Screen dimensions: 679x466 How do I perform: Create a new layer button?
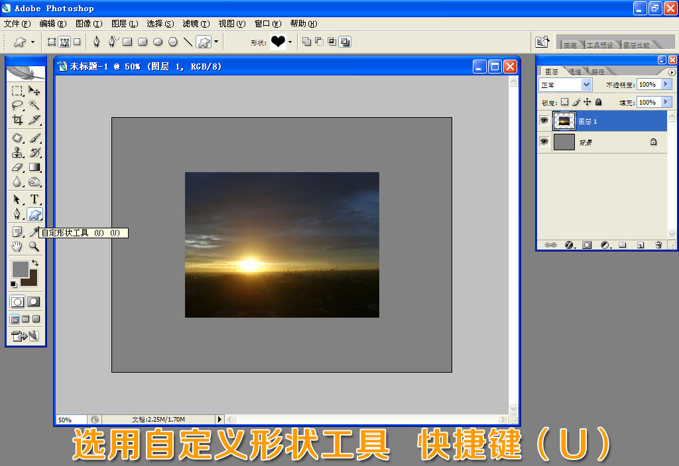click(x=641, y=245)
